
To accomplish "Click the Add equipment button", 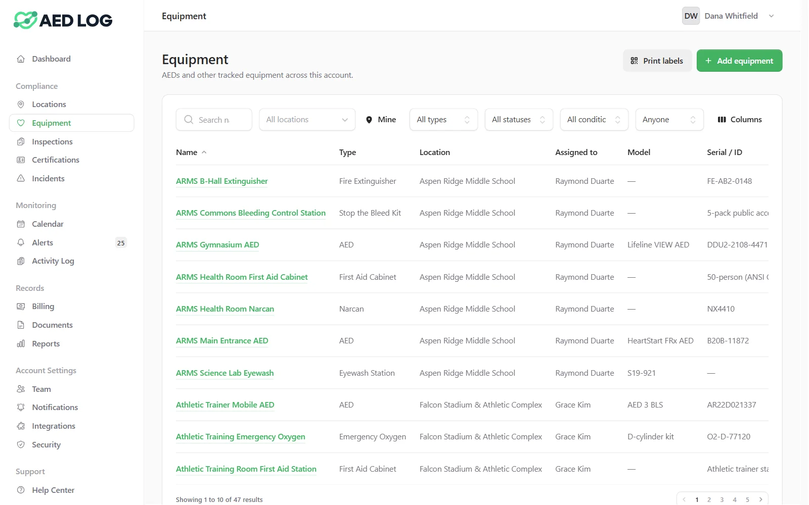I will (x=739, y=61).
